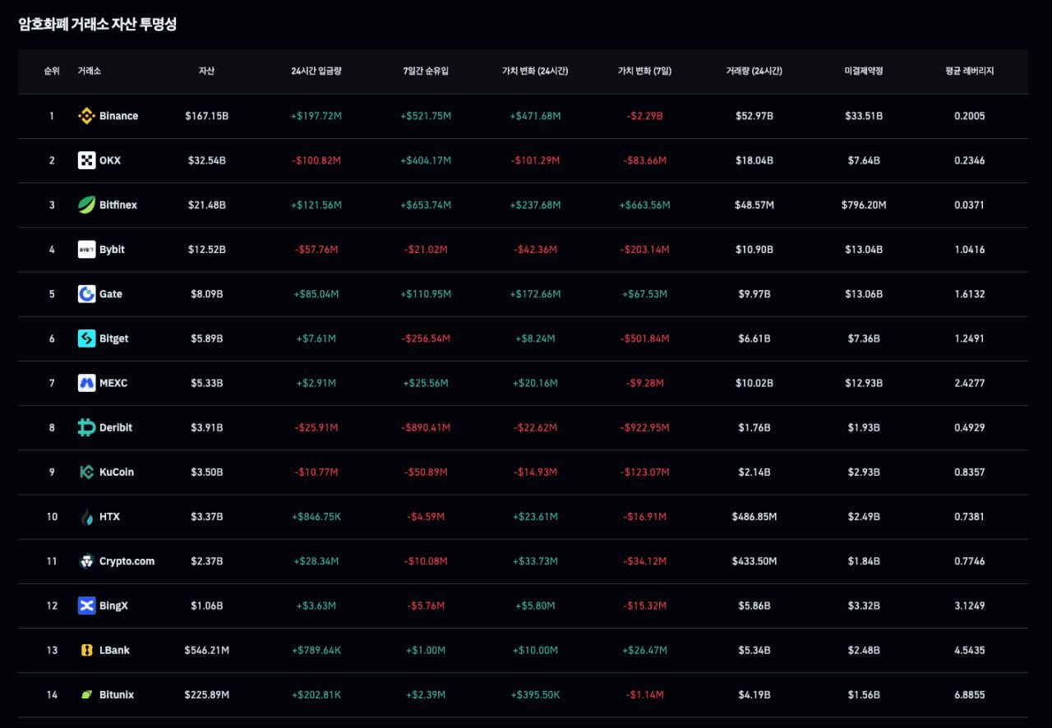Click the green Bitfinex leaf icon
The image size is (1052, 728).
coord(86,205)
